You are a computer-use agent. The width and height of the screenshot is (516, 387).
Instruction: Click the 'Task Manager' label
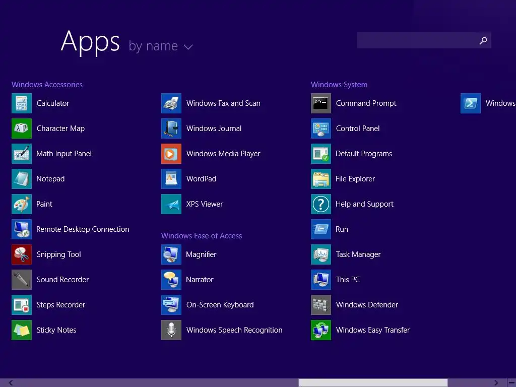(x=358, y=254)
